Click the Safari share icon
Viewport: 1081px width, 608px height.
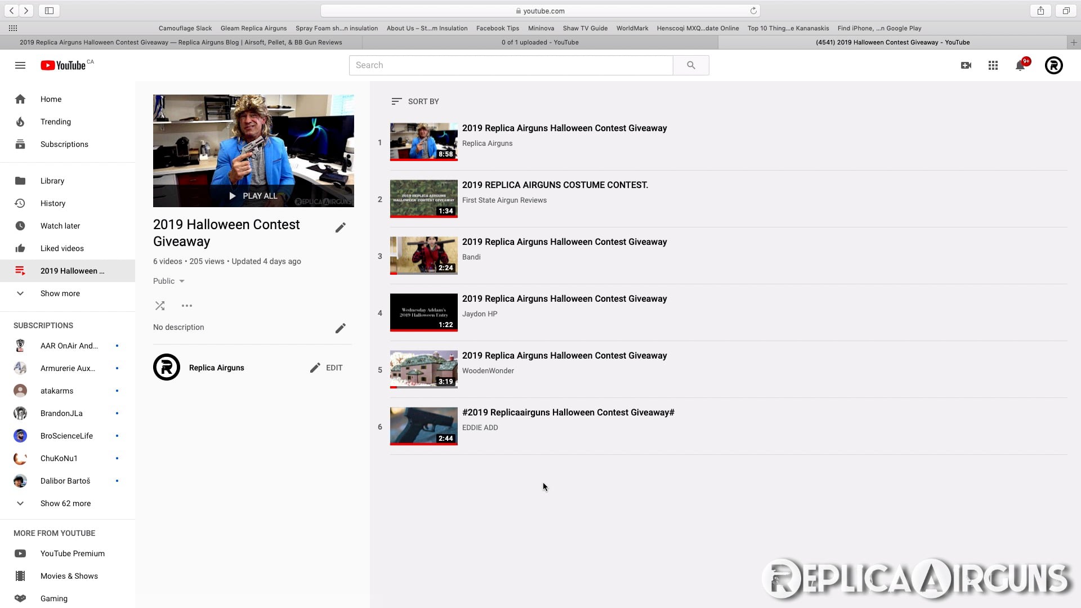tap(1040, 11)
